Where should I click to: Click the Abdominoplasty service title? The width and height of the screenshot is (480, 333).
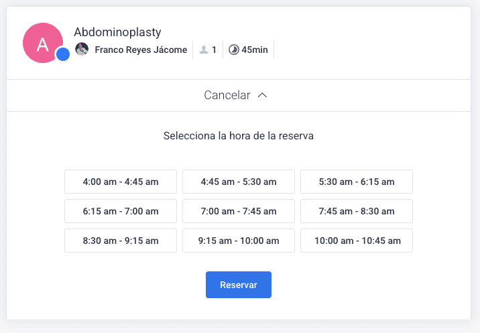pos(117,32)
